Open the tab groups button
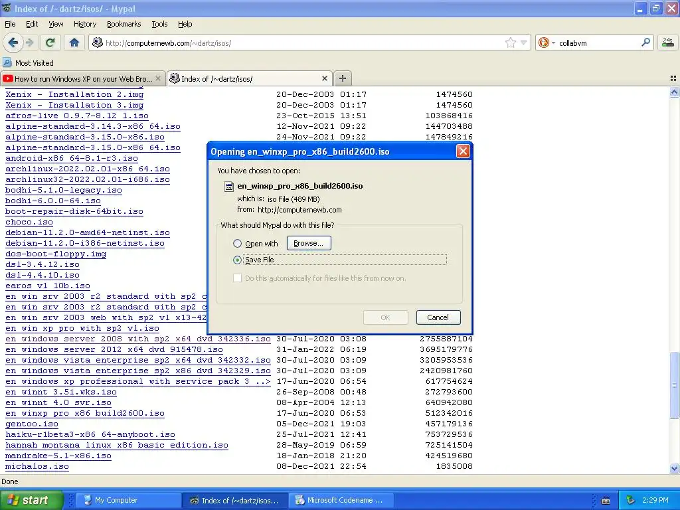 (x=673, y=78)
